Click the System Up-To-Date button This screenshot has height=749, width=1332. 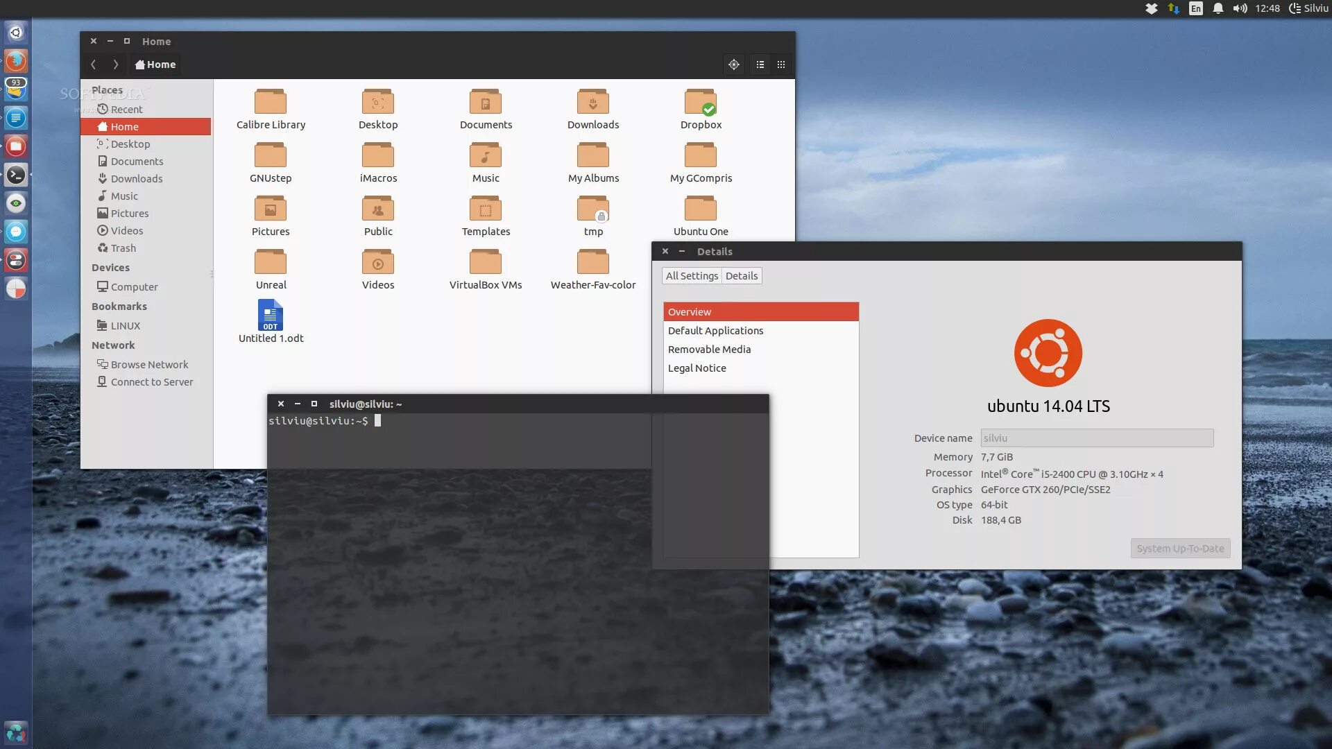tap(1179, 549)
